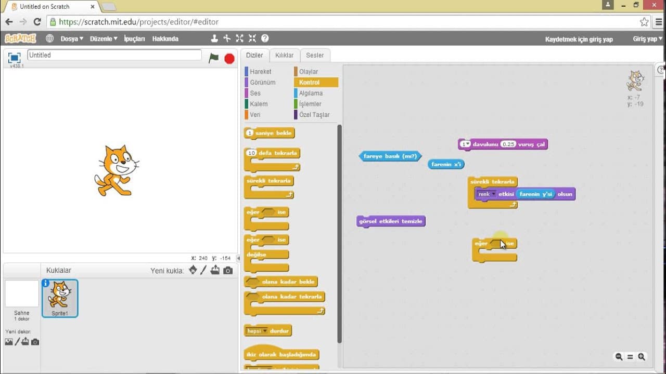
Task: Collapse the stage with small arrow
Action: coord(239,258)
